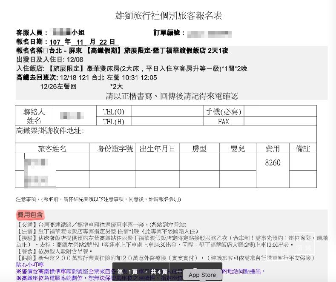Click the 聯絡人姓名 label cell
The width and height of the screenshot is (336, 282).
(34, 116)
